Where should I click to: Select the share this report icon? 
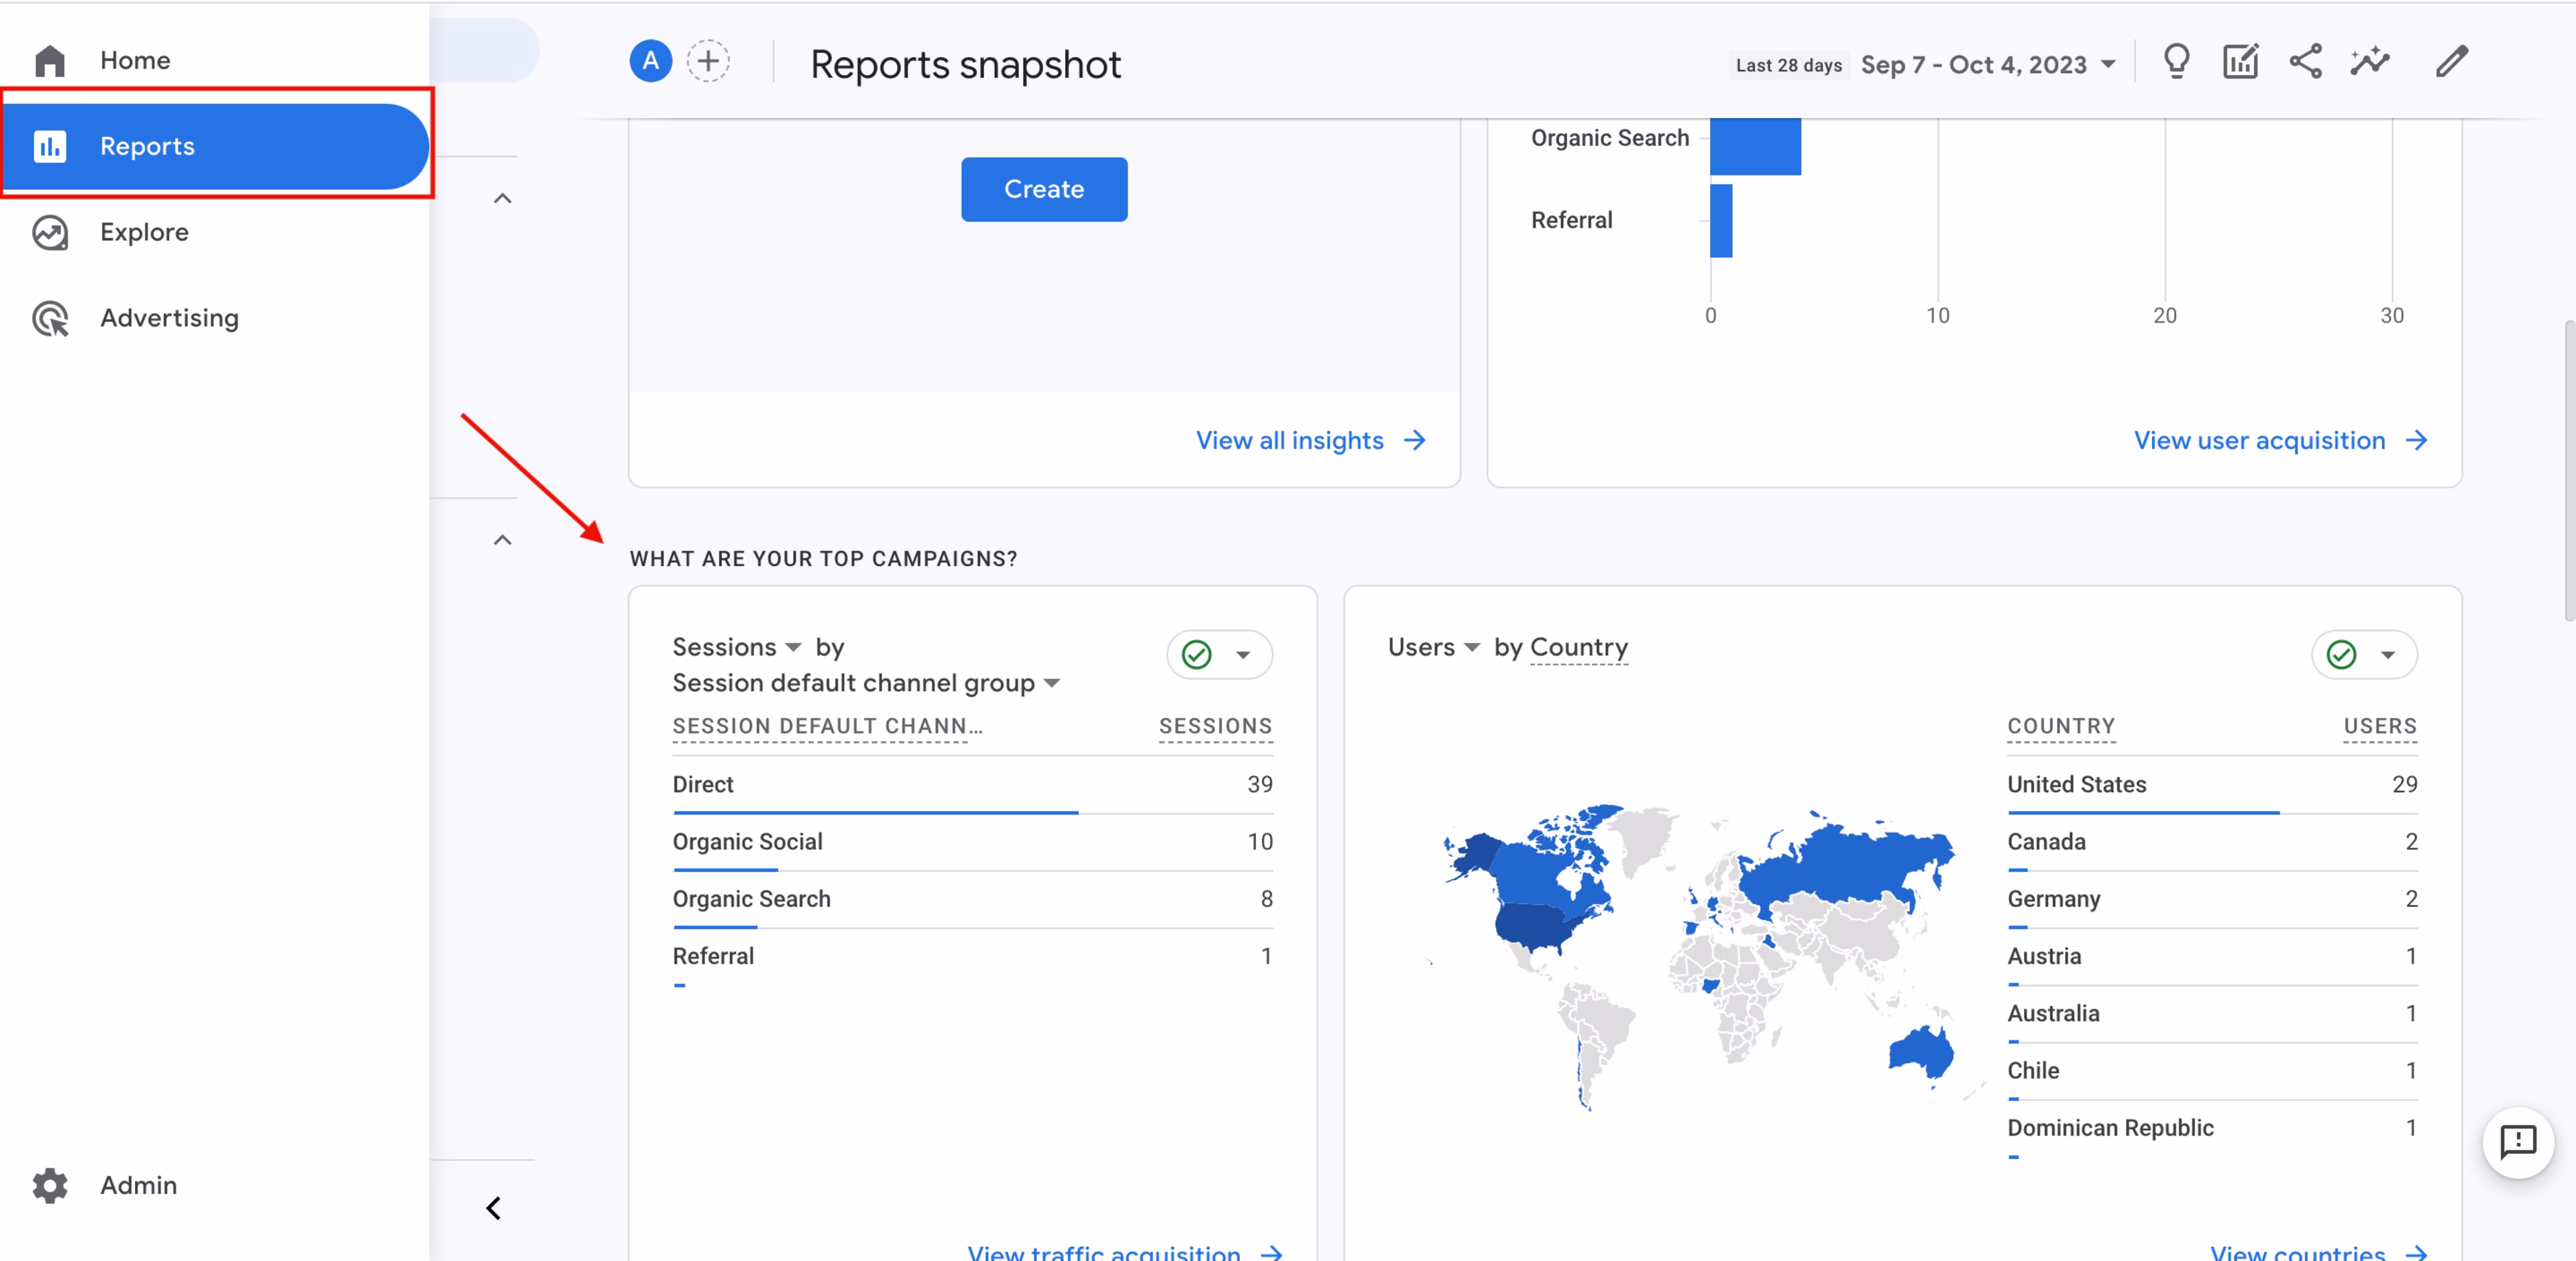tap(2306, 61)
